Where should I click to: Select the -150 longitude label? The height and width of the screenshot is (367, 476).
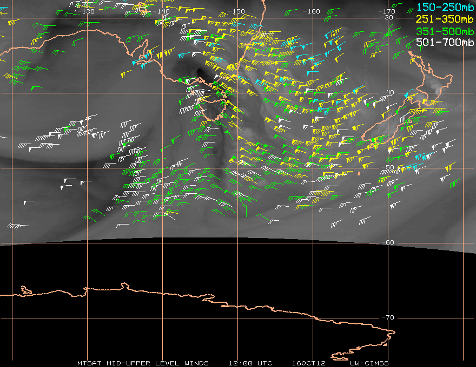point(236,11)
